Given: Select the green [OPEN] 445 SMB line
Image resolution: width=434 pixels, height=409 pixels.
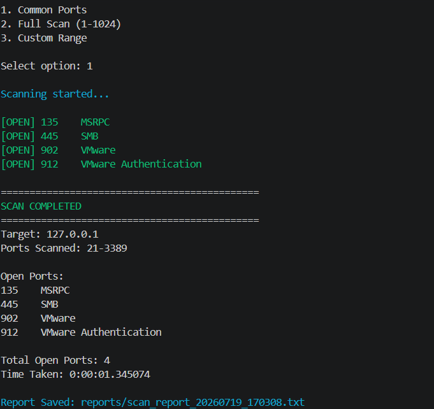Looking at the screenshot, I should [x=50, y=136].
